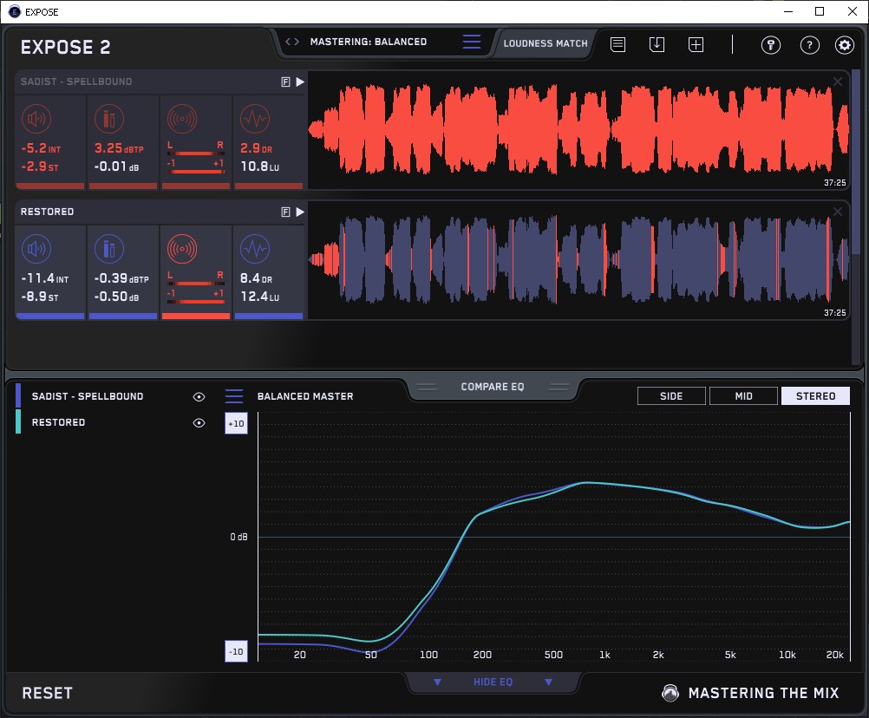Open the Balanced Master reference list
Viewport: 869px width, 718px height.
coord(234,396)
